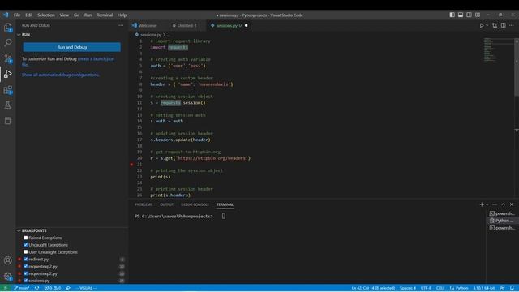Open the Selection menu
The width and height of the screenshot is (519, 292).
coord(46,15)
